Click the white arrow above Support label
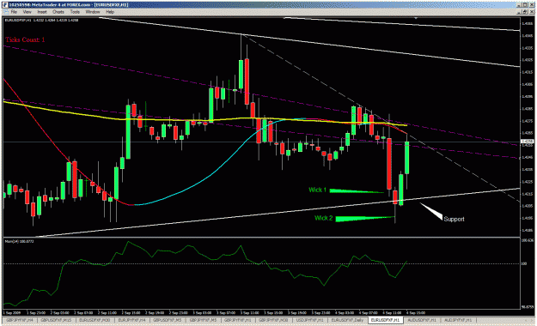 [431, 211]
